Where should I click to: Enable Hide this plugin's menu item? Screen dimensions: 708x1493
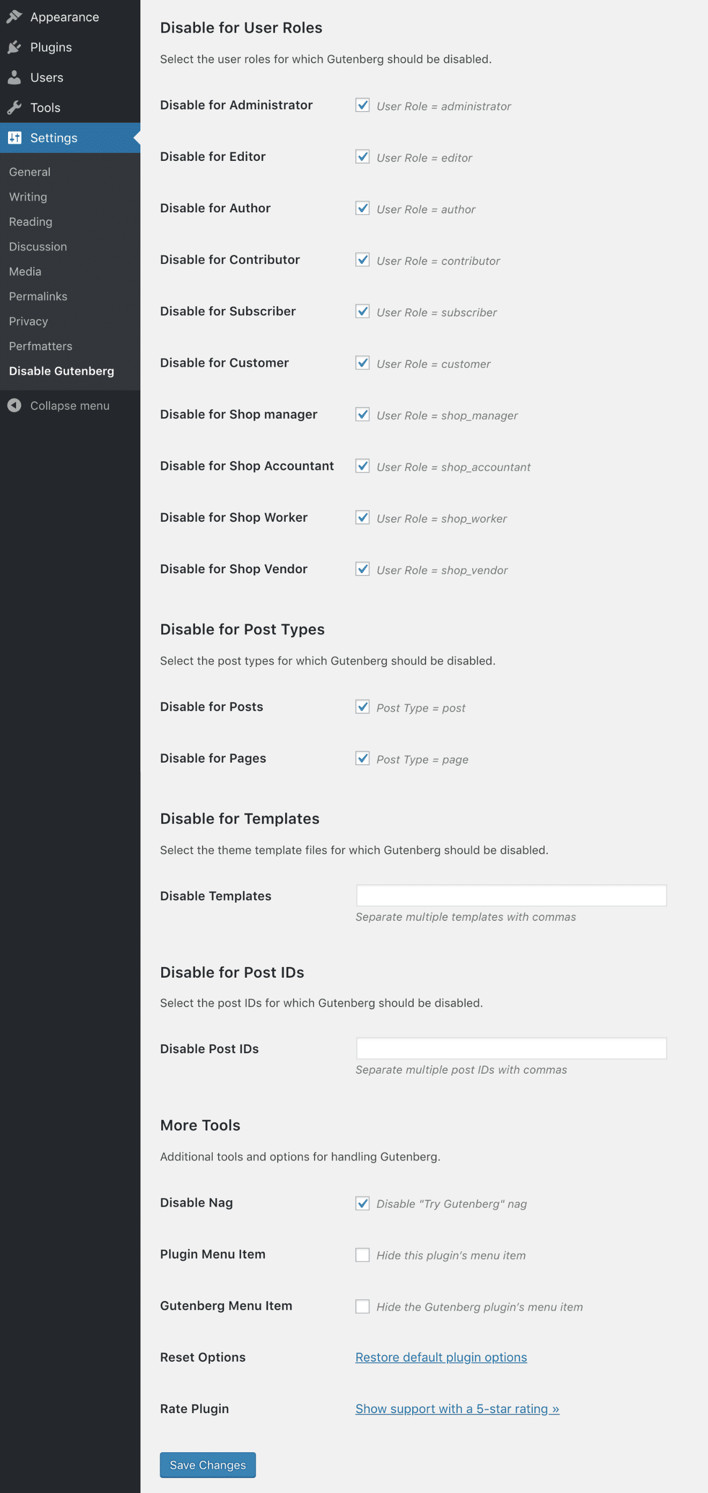(362, 1254)
